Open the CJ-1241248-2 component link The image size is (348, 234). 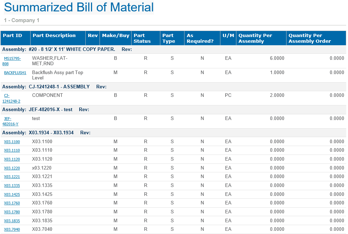point(11,98)
